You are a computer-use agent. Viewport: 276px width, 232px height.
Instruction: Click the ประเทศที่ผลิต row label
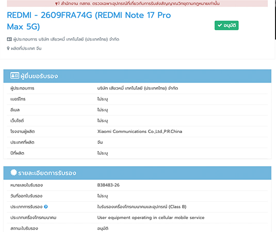point(22,142)
